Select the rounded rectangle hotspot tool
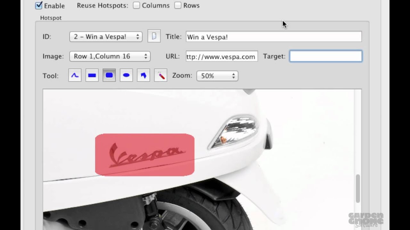 click(109, 75)
